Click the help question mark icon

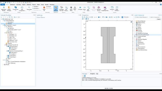tap(161, 5)
